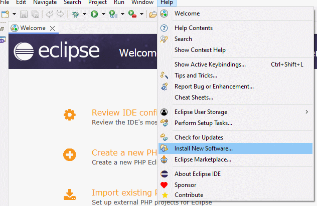Viewport: 317px width, 206px height.
Task: Click the External Tools run icon
Action: (132, 14)
